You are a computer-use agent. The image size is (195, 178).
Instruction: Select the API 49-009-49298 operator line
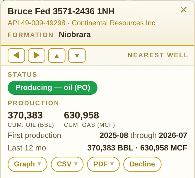pyautogui.click(x=81, y=23)
